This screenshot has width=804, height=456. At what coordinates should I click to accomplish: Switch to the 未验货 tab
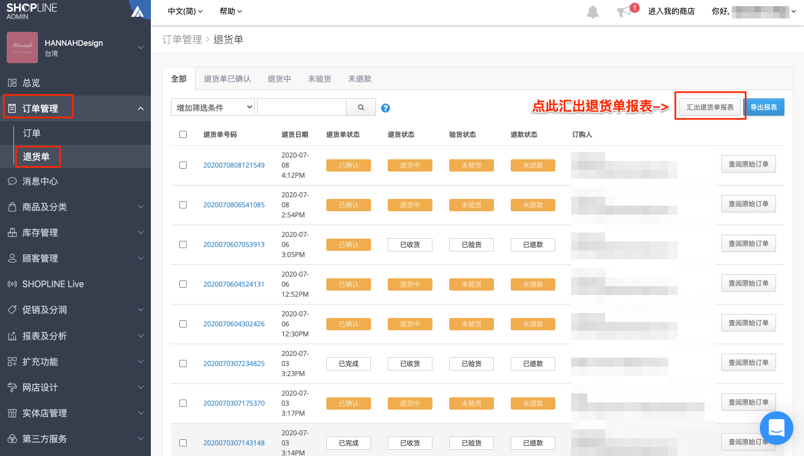point(320,79)
